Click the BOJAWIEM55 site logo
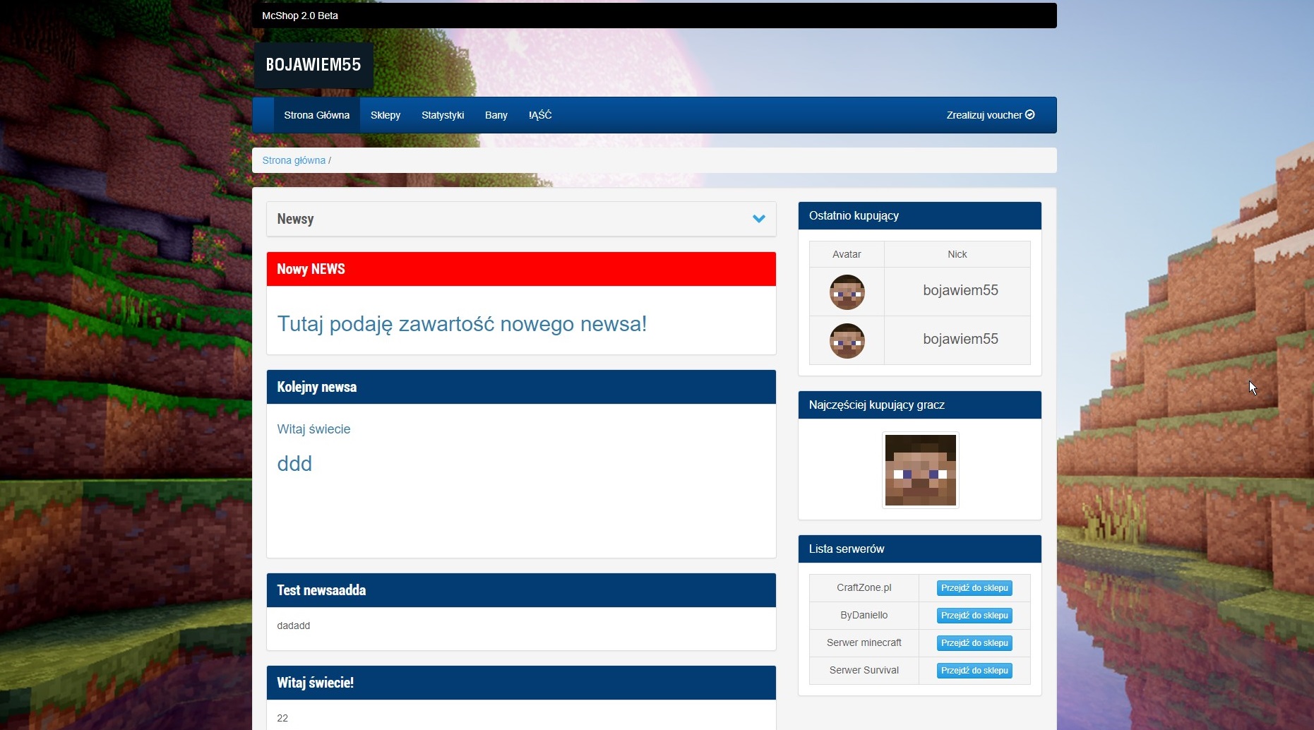This screenshot has width=1314, height=730. [x=313, y=65]
